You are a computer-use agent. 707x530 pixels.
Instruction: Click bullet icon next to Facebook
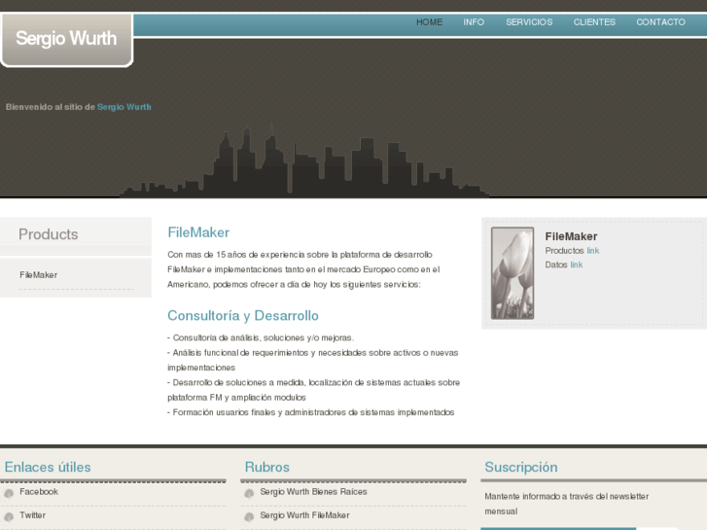click(x=9, y=493)
